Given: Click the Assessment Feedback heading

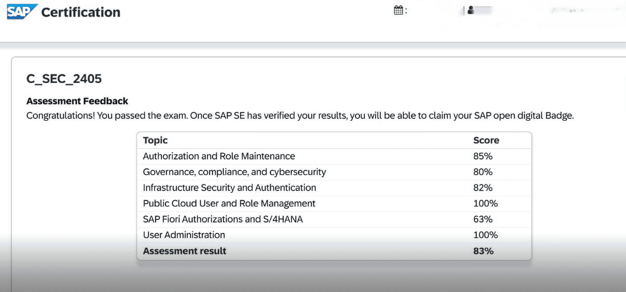Looking at the screenshot, I should 77,101.
